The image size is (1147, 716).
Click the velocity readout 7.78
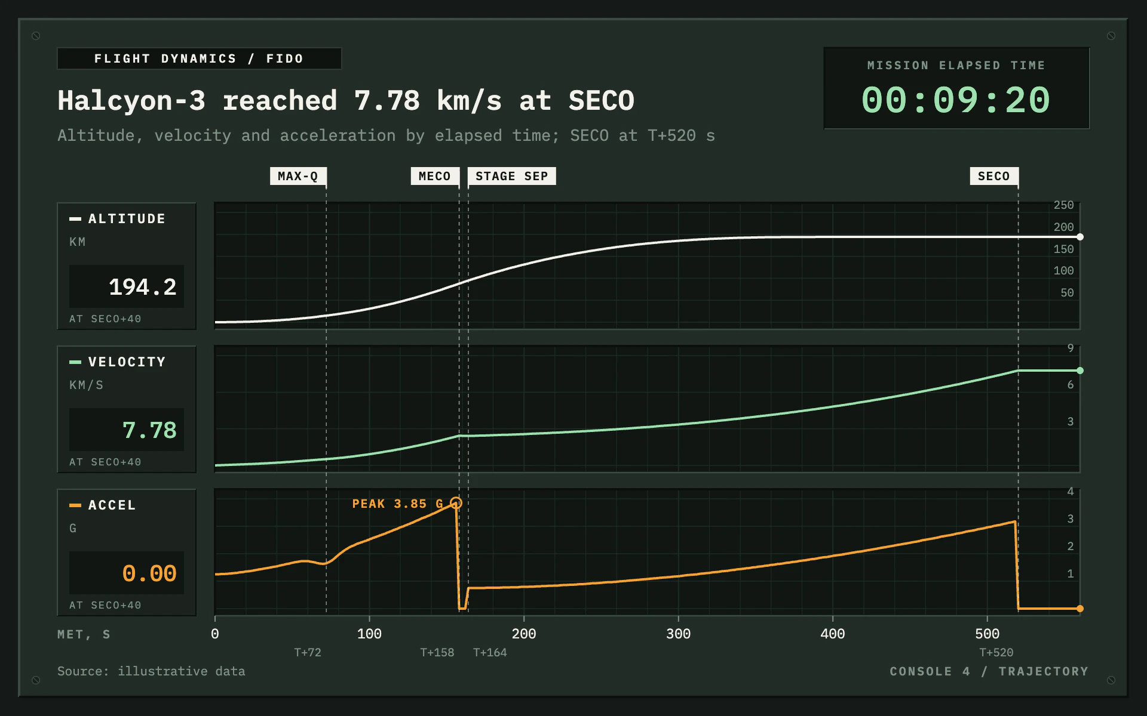[149, 430]
